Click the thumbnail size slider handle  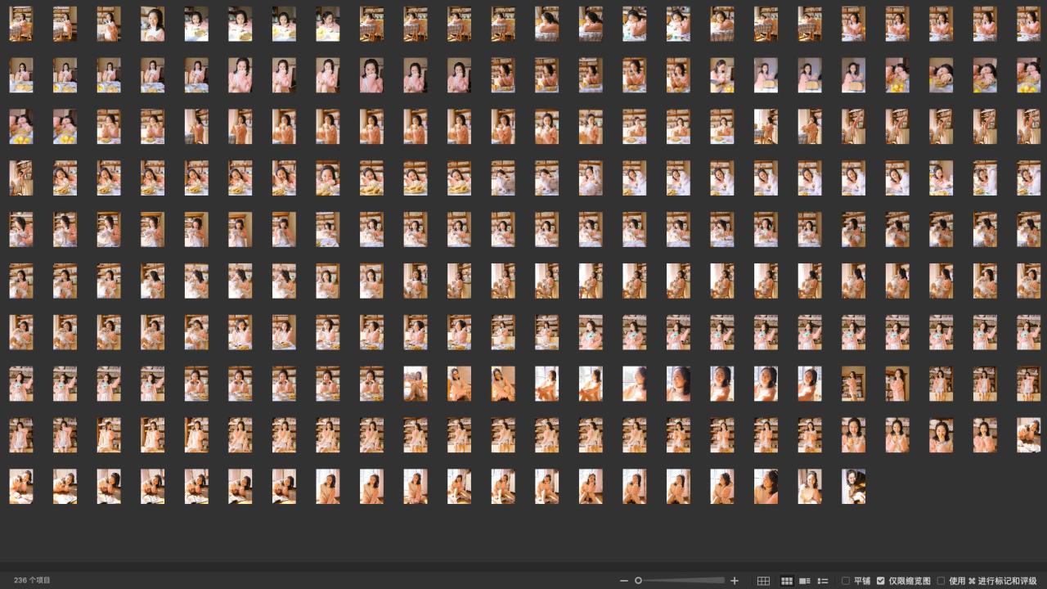click(x=638, y=581)
